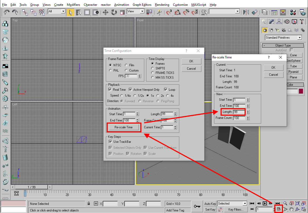Click the Auto Key button

(x=210, y=204)
